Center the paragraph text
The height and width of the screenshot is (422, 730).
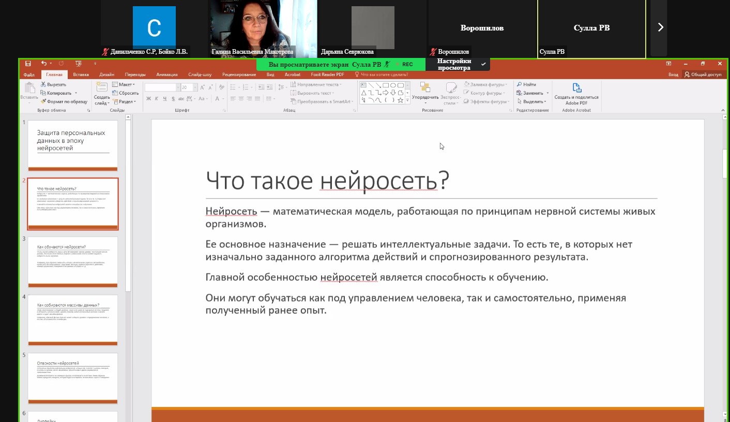tap(241, 99)
